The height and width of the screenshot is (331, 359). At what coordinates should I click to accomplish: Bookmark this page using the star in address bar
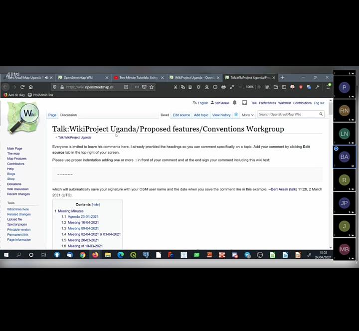click(152, 87)
